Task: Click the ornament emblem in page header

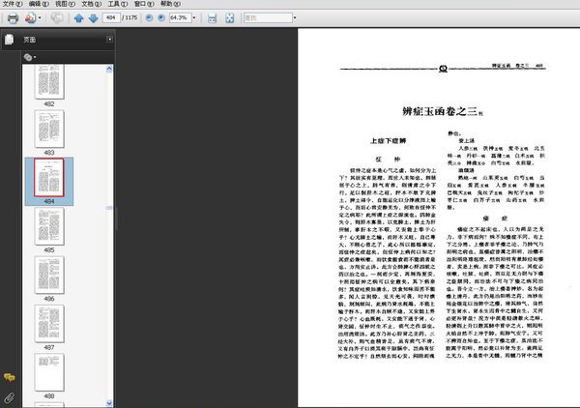Action: point(443,69)
